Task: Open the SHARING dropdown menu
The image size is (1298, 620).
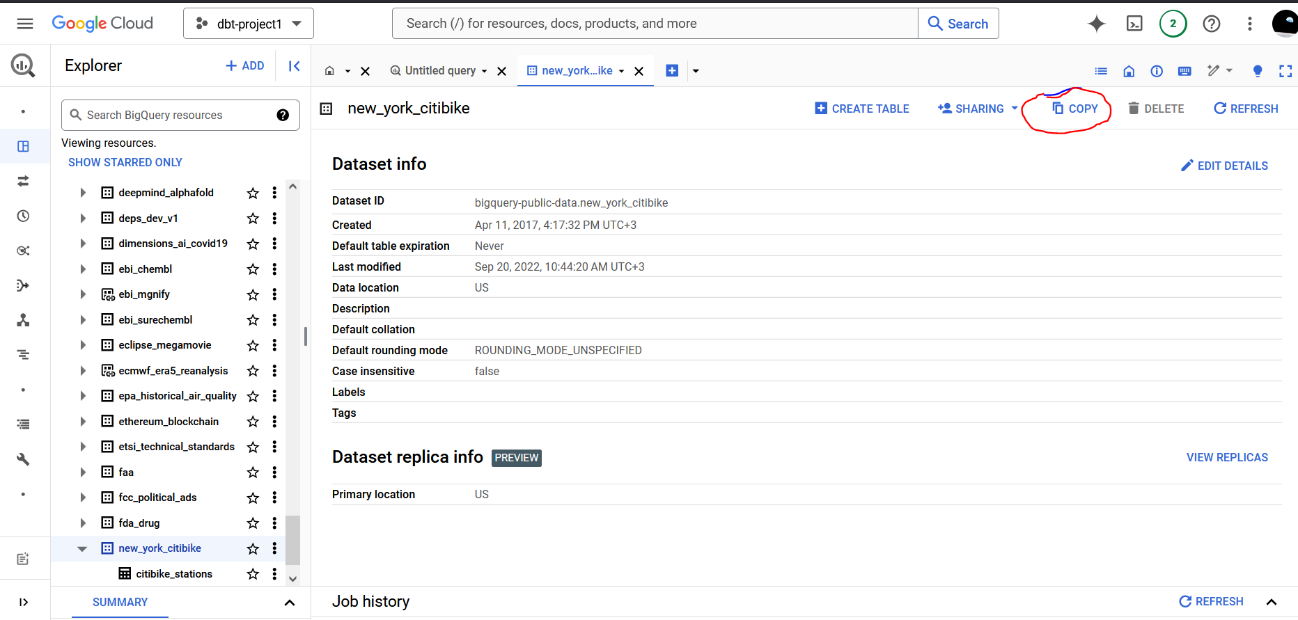Action: 978,109
